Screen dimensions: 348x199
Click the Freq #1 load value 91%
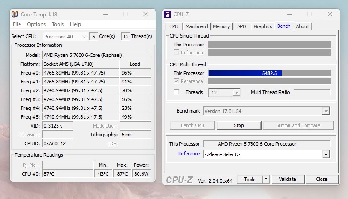[x=135, y=82]
